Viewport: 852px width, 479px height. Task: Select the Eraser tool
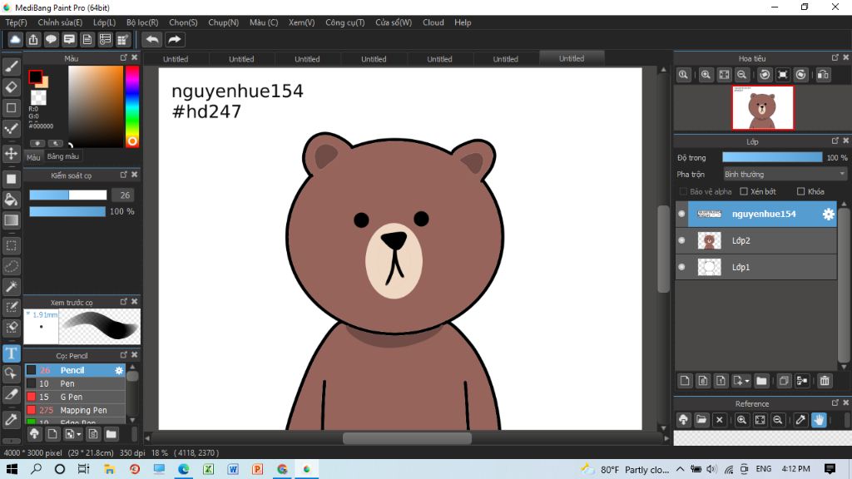(x=12, y=86)
